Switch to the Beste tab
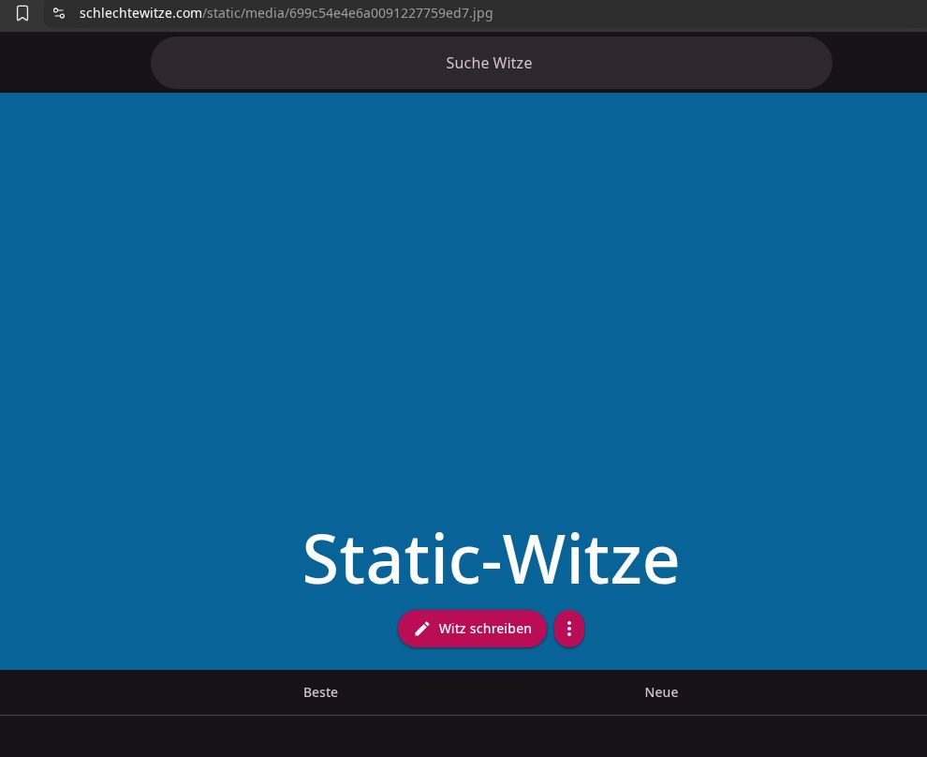This screenshot has width=927, height=757. click(320, 692)
